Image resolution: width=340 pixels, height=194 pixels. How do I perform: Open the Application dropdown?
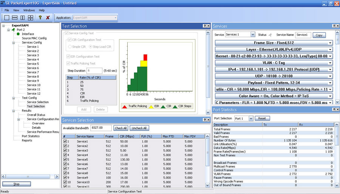tap(115, 18)
